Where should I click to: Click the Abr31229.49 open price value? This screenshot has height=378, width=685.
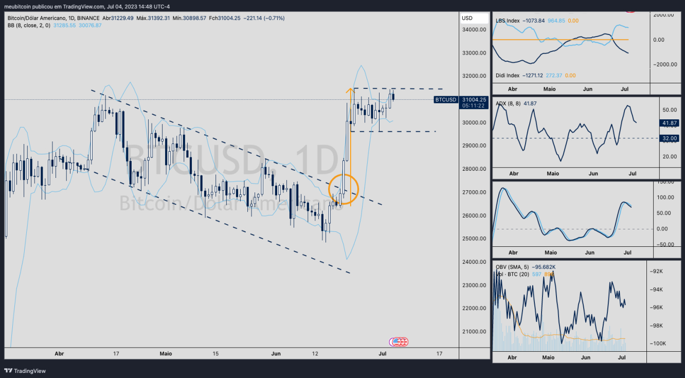pos(118,18)
